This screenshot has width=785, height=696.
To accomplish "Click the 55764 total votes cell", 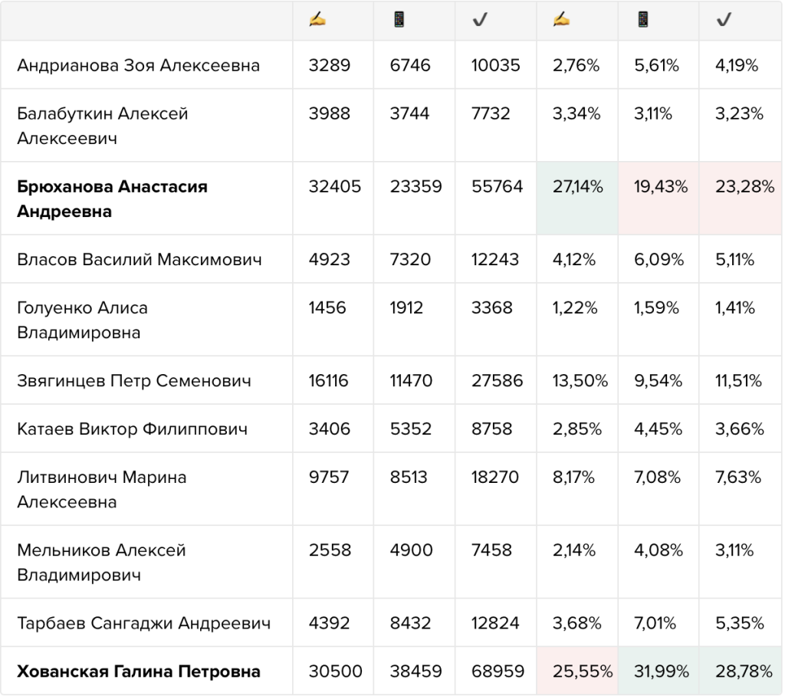I will tap(496, 199).
